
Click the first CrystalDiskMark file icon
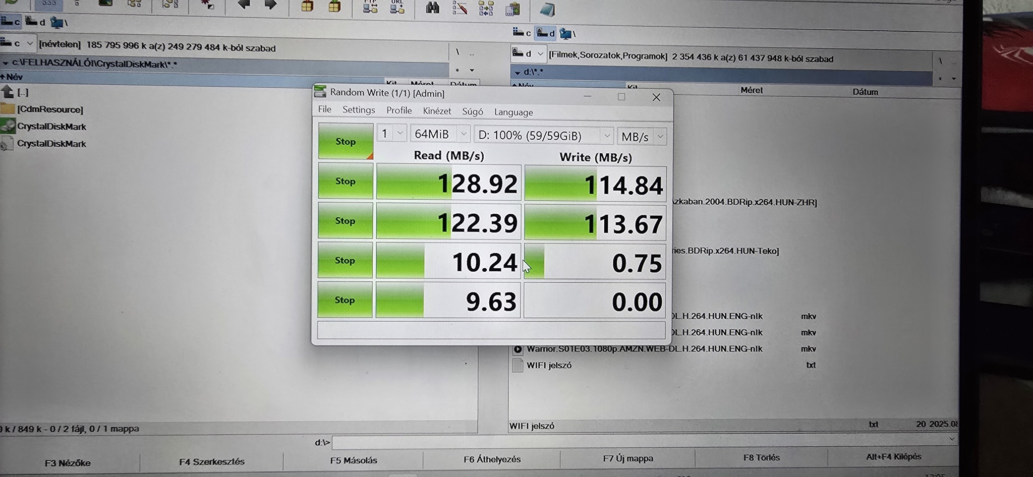[8, 126]
